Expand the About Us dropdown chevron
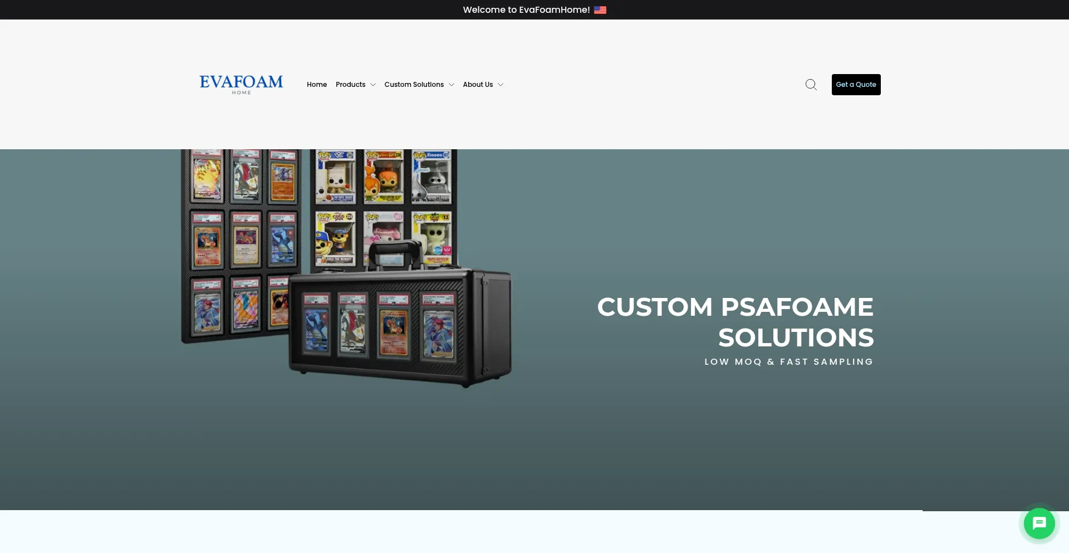This screenshot has height=553, width=1069. (x=501, y=85)
